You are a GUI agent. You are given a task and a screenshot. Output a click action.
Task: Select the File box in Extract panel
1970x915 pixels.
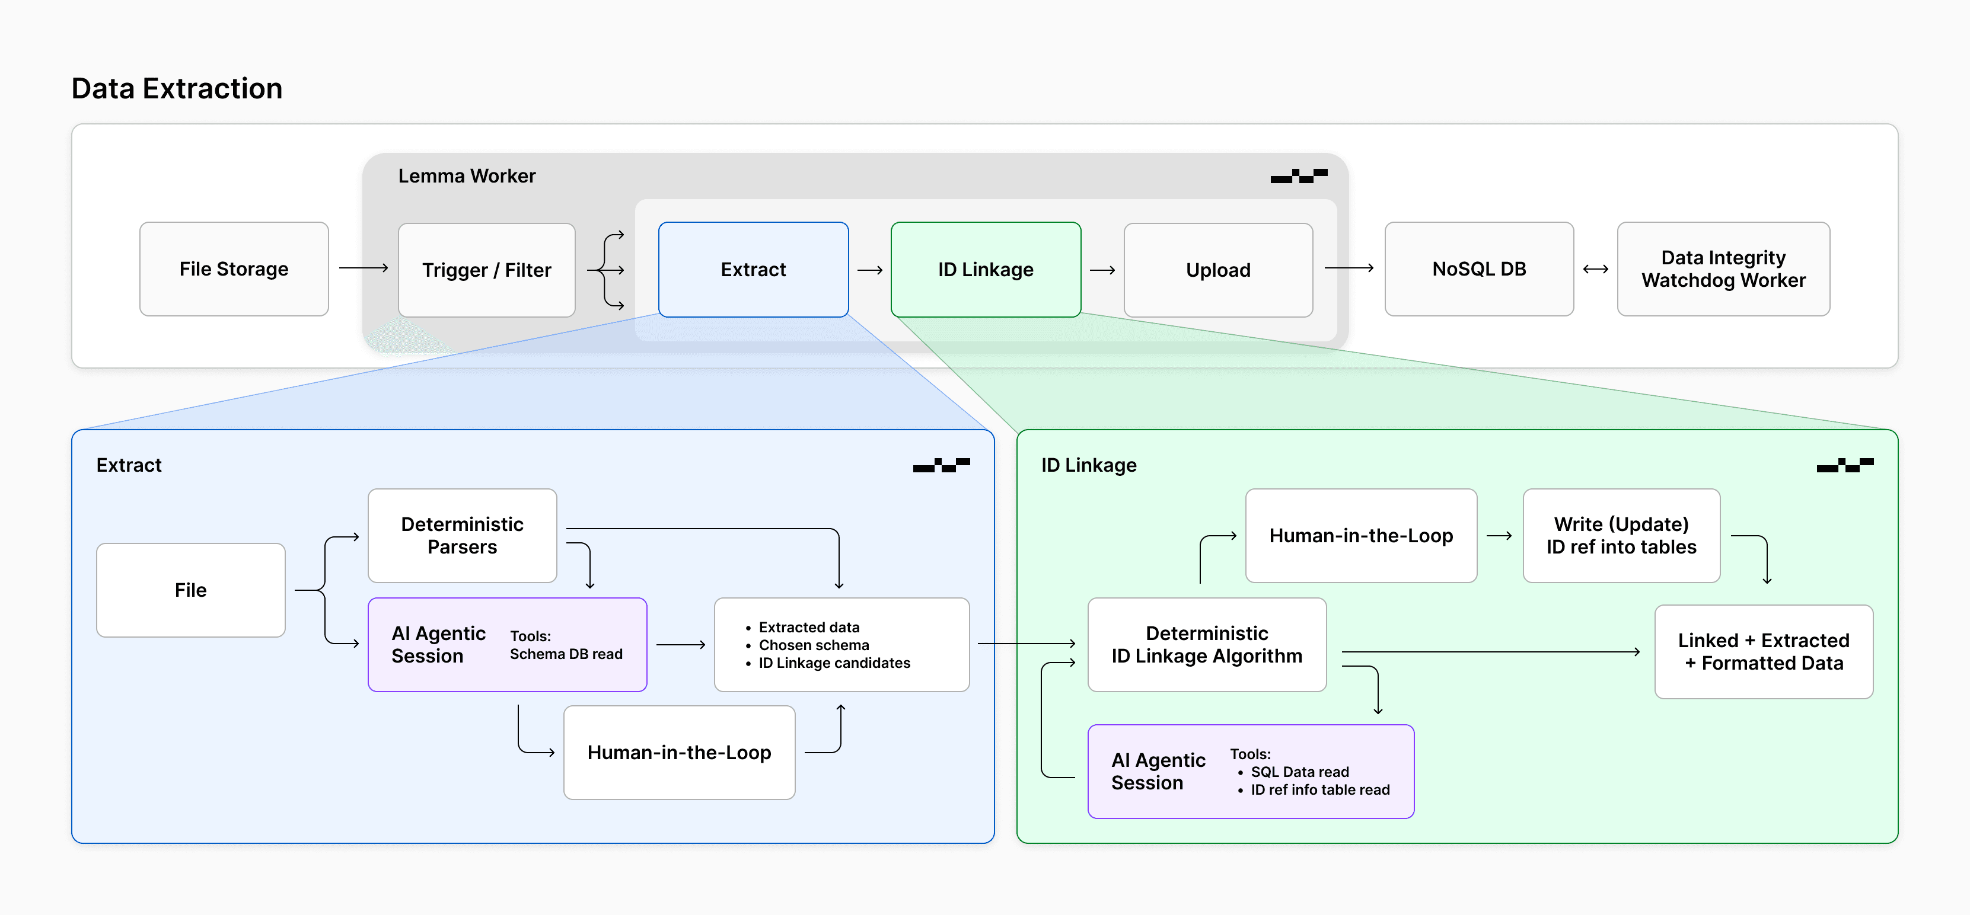coord(190,590)
